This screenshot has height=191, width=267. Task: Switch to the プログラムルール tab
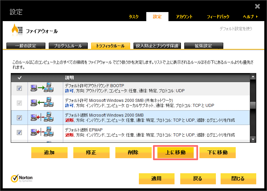point(68,46)
